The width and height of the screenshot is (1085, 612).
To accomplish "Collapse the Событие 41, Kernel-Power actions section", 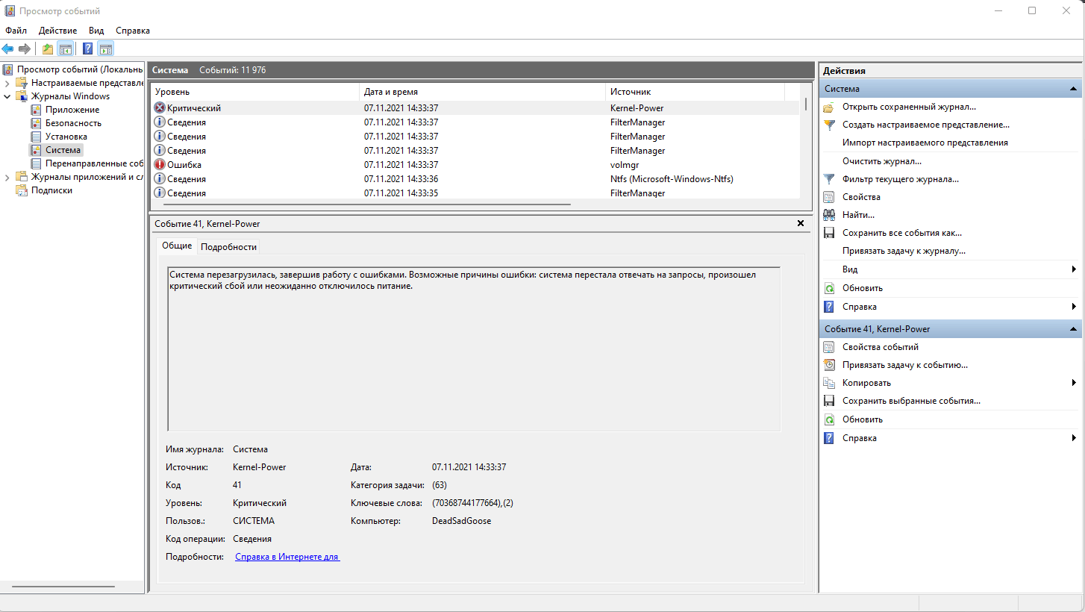I will click(1073, 329).
